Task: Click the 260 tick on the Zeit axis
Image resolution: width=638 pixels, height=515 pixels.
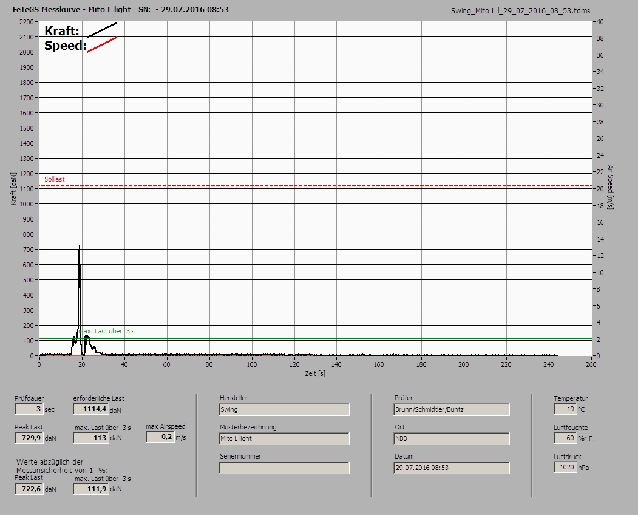Action: point(591,364)
